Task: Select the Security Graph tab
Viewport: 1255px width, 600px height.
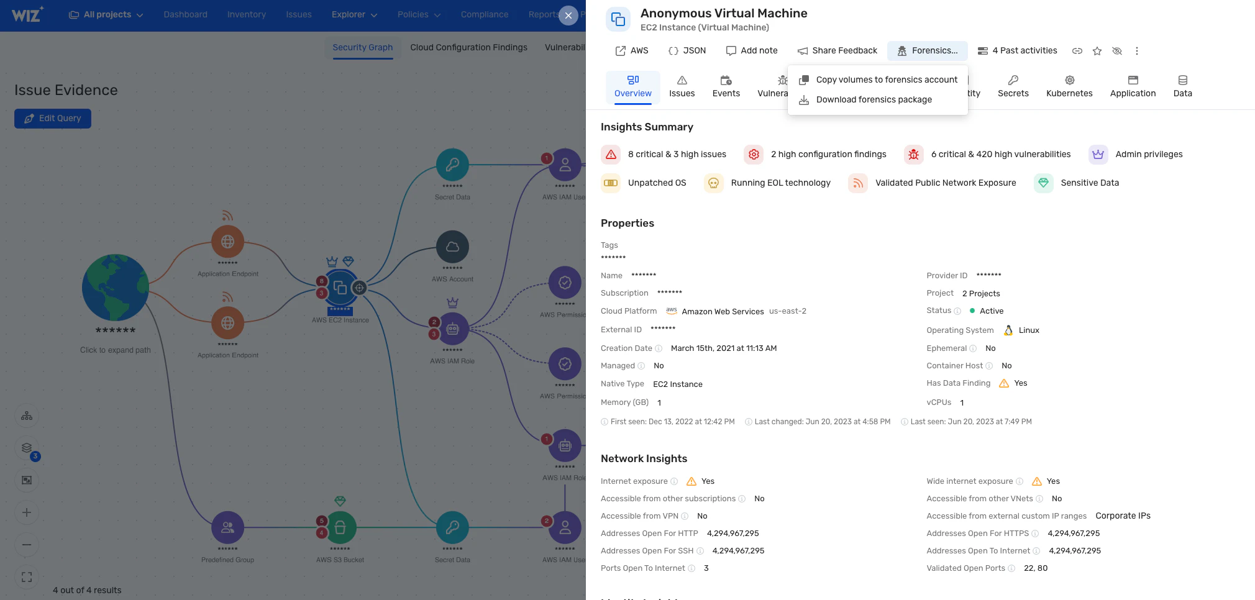Action: click(363, 48)
